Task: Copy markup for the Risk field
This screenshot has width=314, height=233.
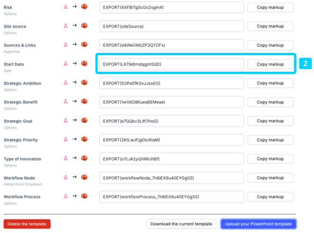Action: pos(270,7)
